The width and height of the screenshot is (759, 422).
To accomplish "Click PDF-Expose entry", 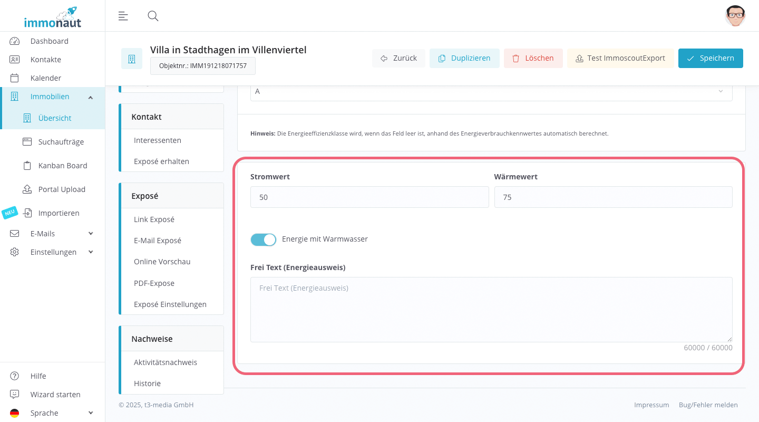I will 154,283.
